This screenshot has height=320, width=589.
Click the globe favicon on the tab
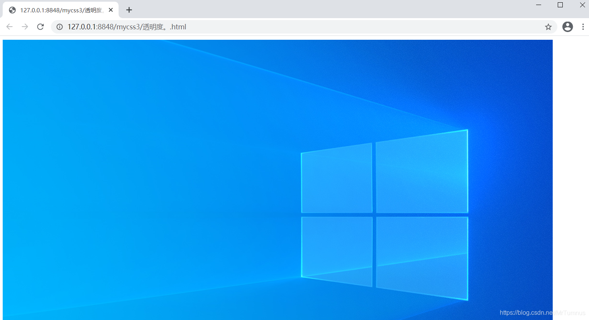click(12, 10)
